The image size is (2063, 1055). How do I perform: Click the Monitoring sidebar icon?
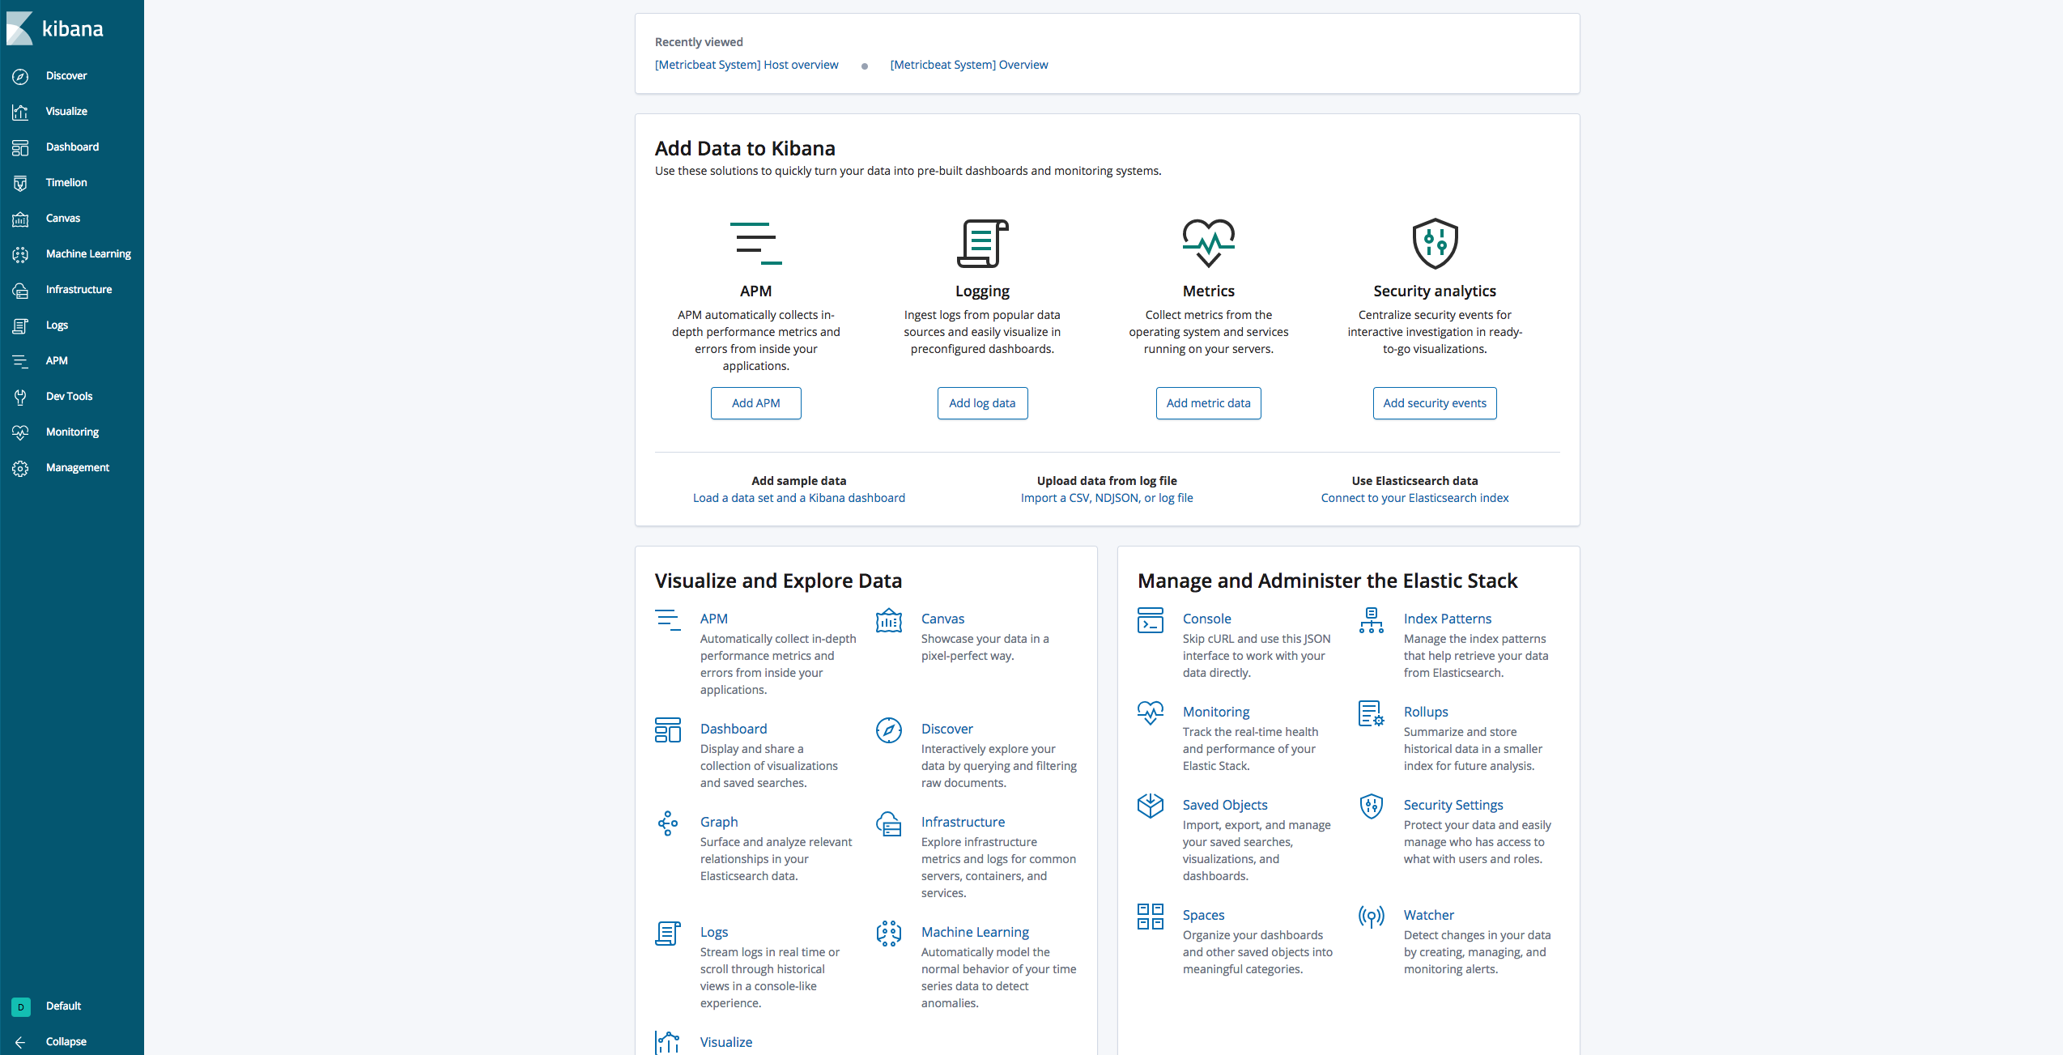point(22,432)
